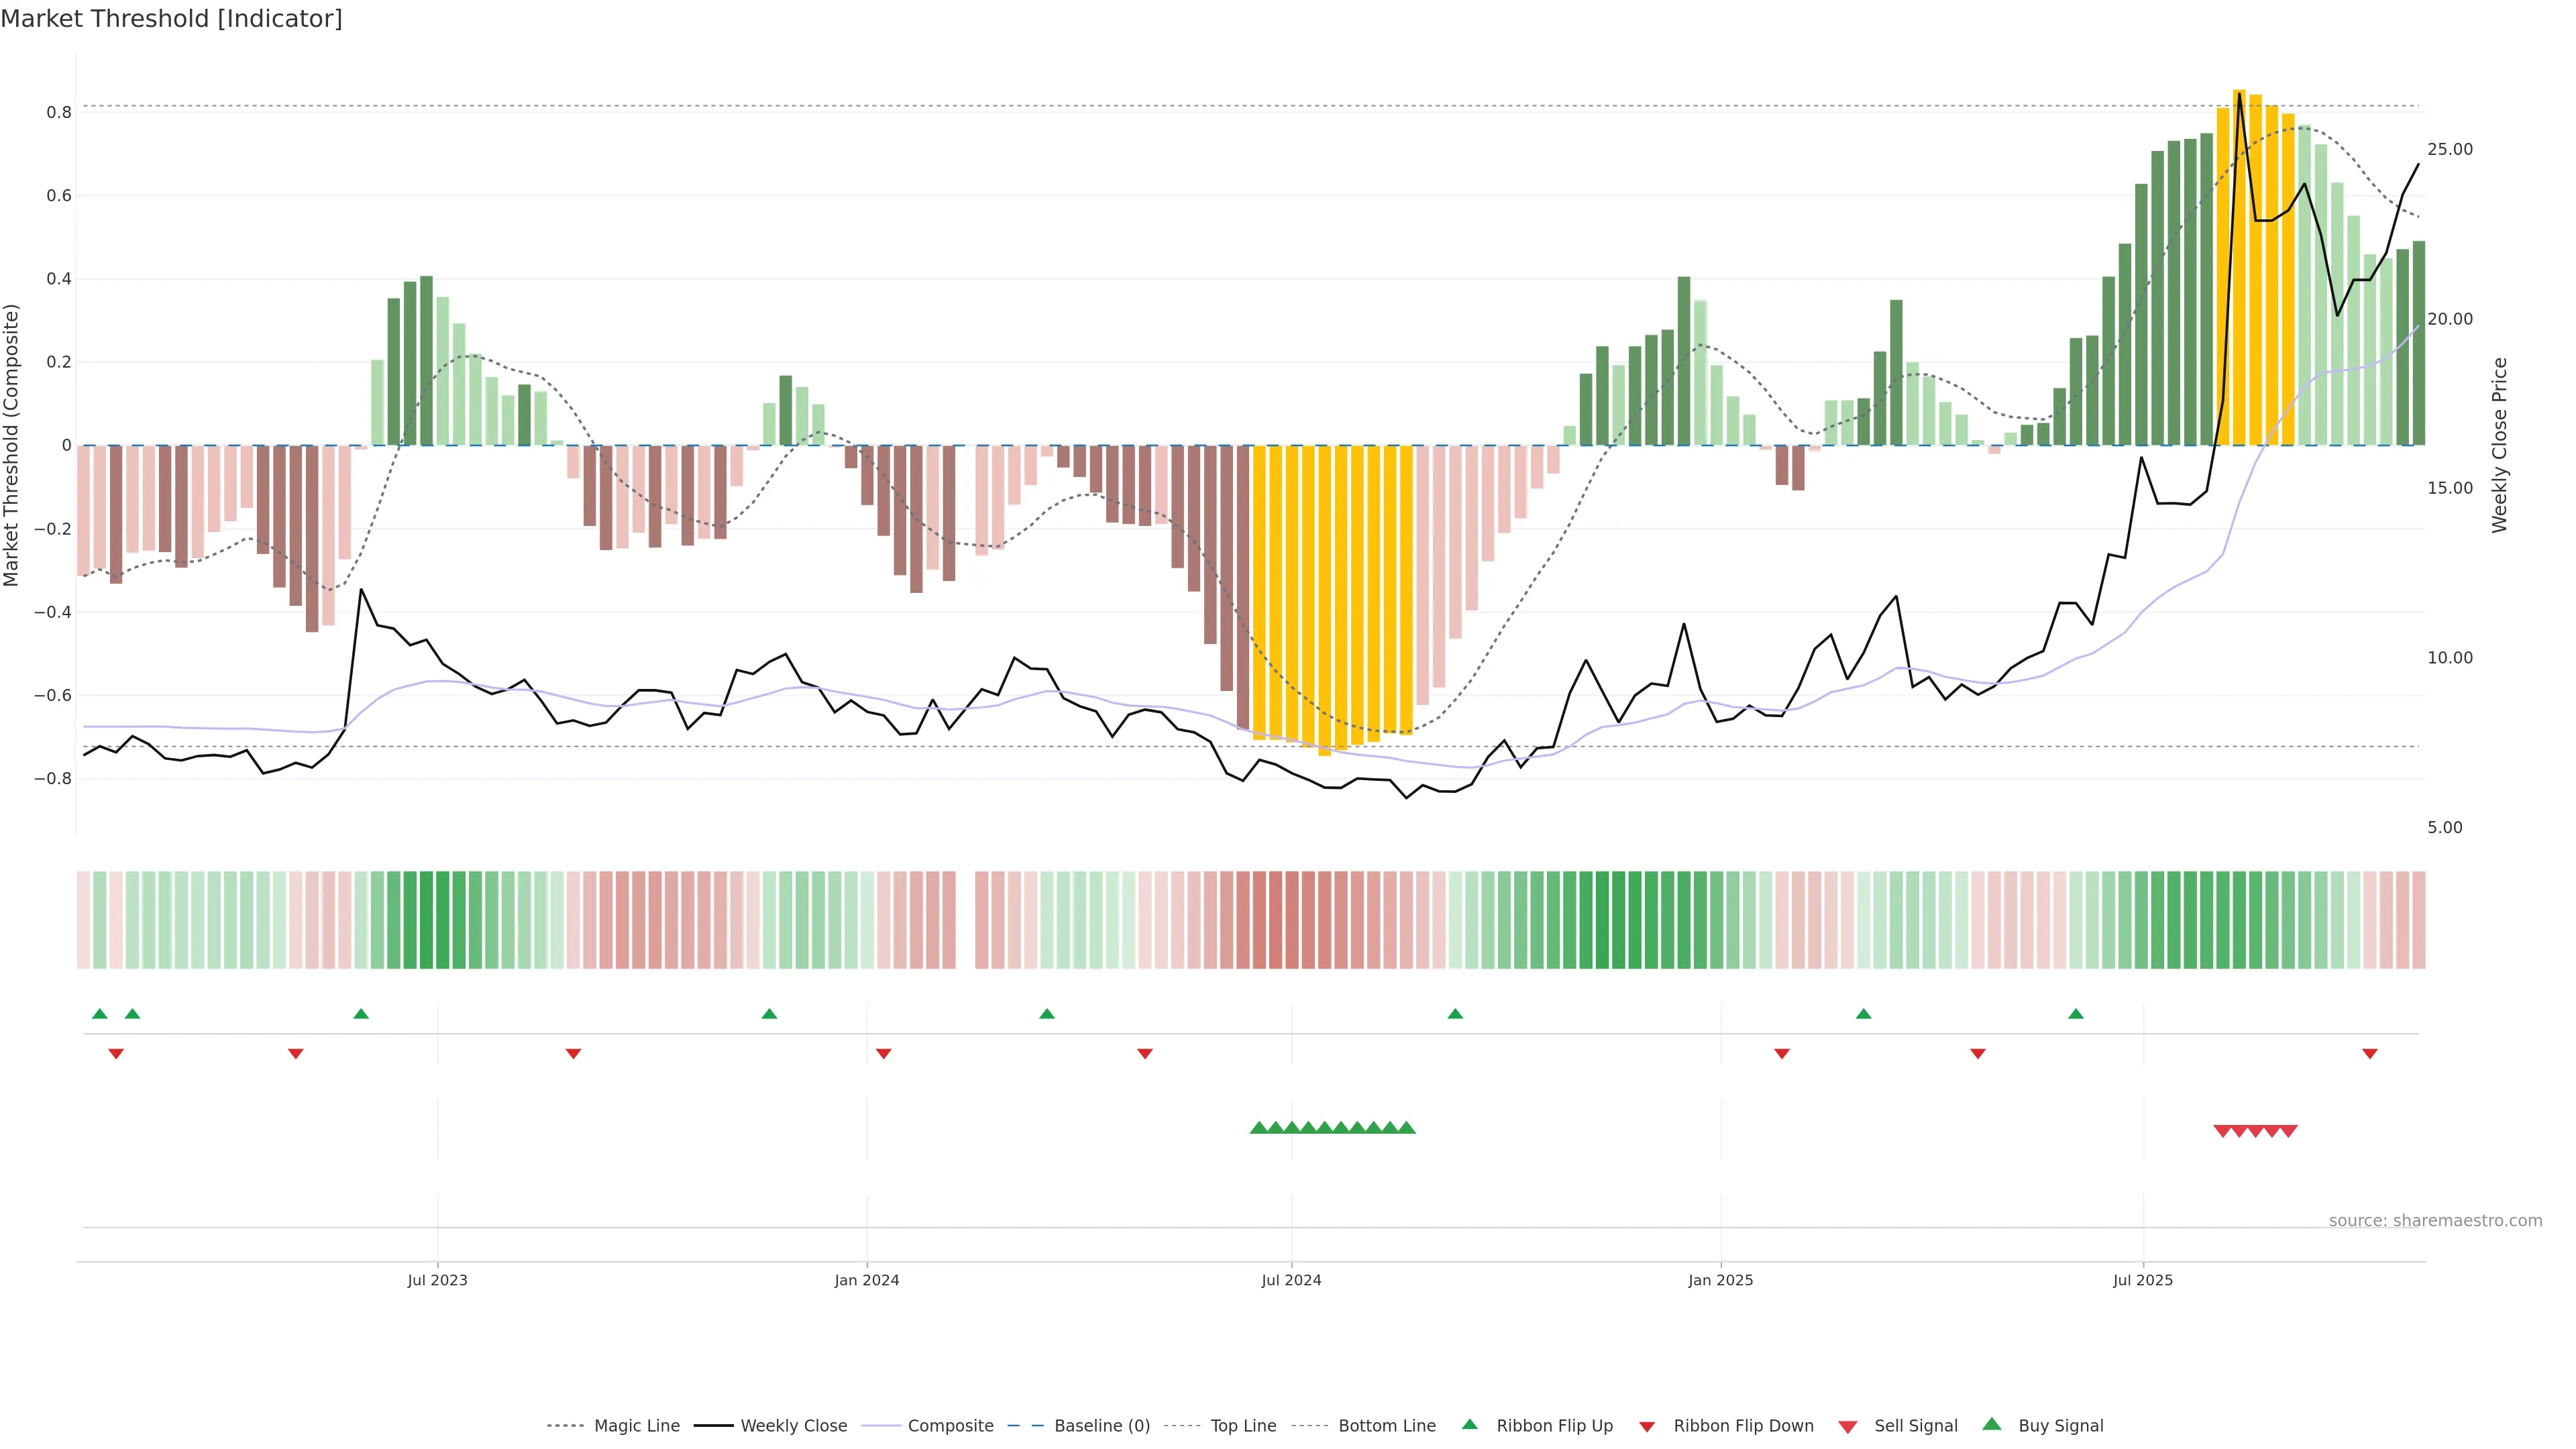Click the Ribbon Flip Up legend triangle

click(x=1469, y=1424)
